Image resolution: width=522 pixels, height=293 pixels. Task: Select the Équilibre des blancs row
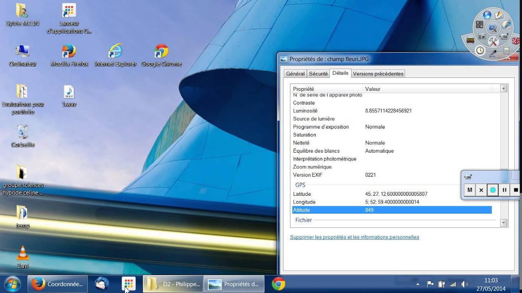392,151
